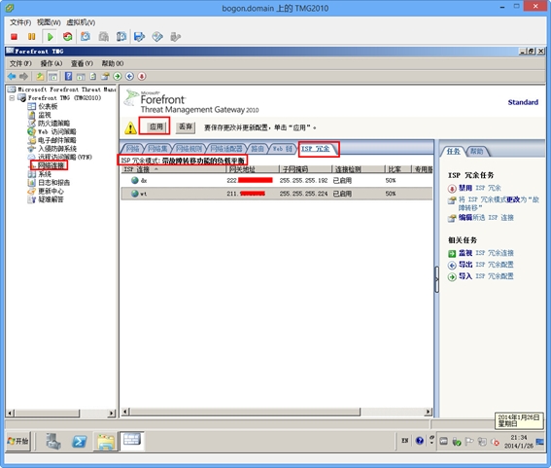The height and width of the screenshot is (468, 551).
Task: Open the 操作(A) menu in TMG
Action: tap(51, 63)
